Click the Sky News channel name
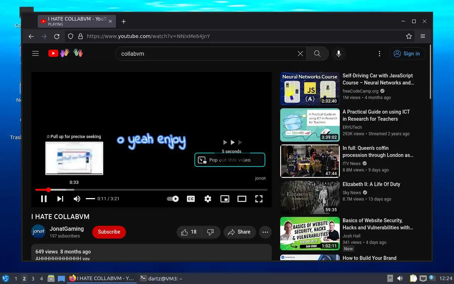This screenshot has height=284, width=454. click(352, 193)
